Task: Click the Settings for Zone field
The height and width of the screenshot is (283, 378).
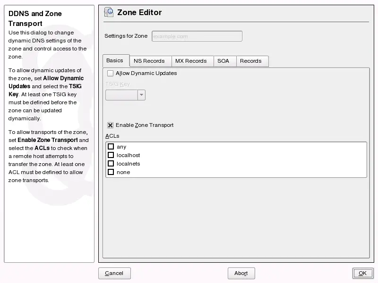Action: 197,36
